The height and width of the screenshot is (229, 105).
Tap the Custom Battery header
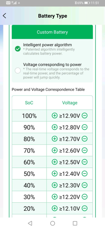click(52, 32)
